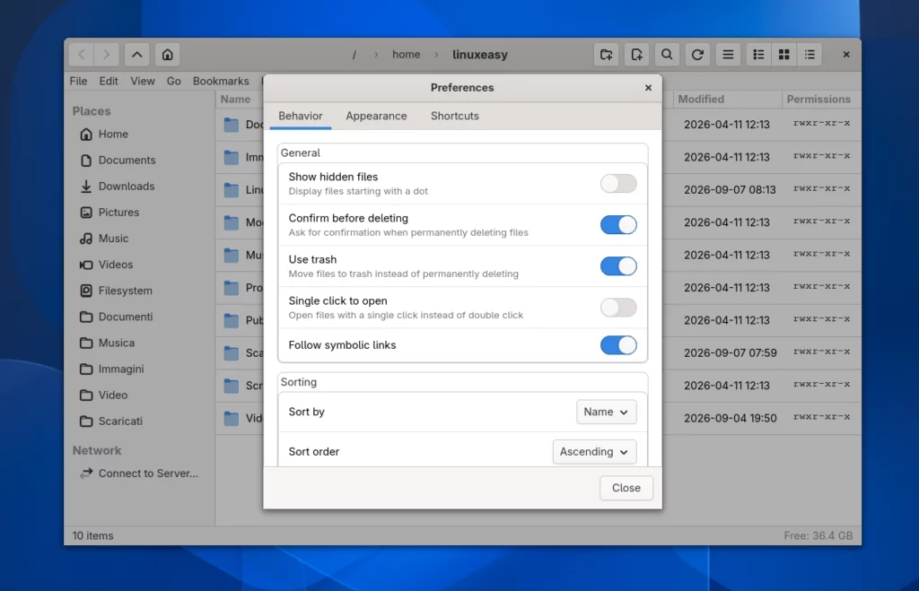919x591 pixels.
Task: Switch to the Appearance tab
Action: 376,116
